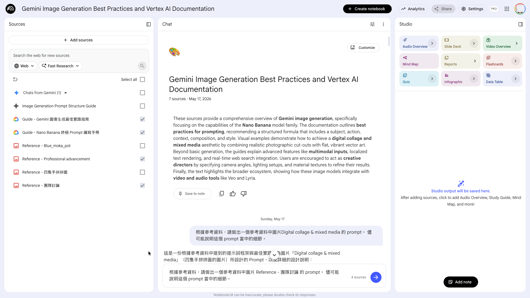Screen dimensions: 530x298
Task: Click the palette emoji notebook icon
Action: coord(174,52)
